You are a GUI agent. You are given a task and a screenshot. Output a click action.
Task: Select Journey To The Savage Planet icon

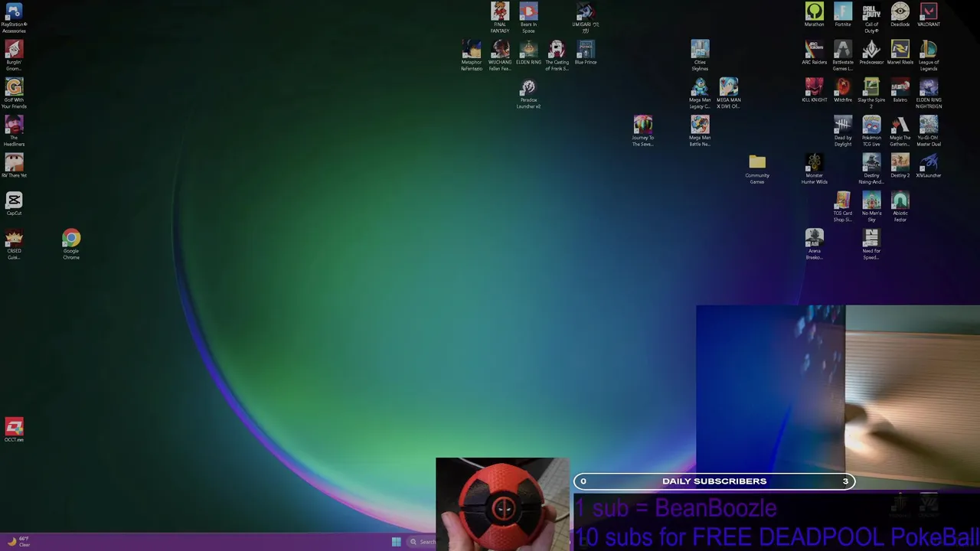[x=643, y=131]
